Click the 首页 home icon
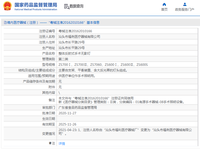Image resolution: width=200 pixels, height=150 pixels. coord(164,5)
